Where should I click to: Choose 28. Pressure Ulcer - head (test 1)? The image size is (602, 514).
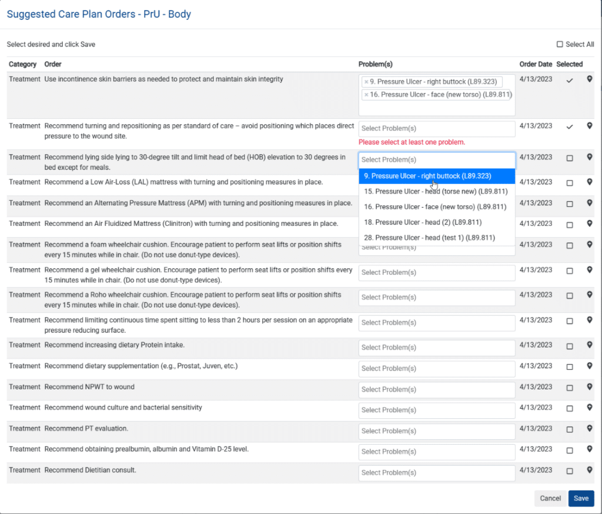[x=437, y=238]
